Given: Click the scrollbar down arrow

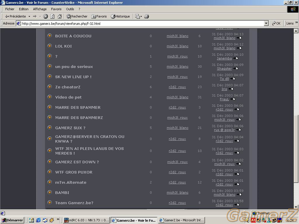Looking at the screenshot, I should tap(296, 207).
